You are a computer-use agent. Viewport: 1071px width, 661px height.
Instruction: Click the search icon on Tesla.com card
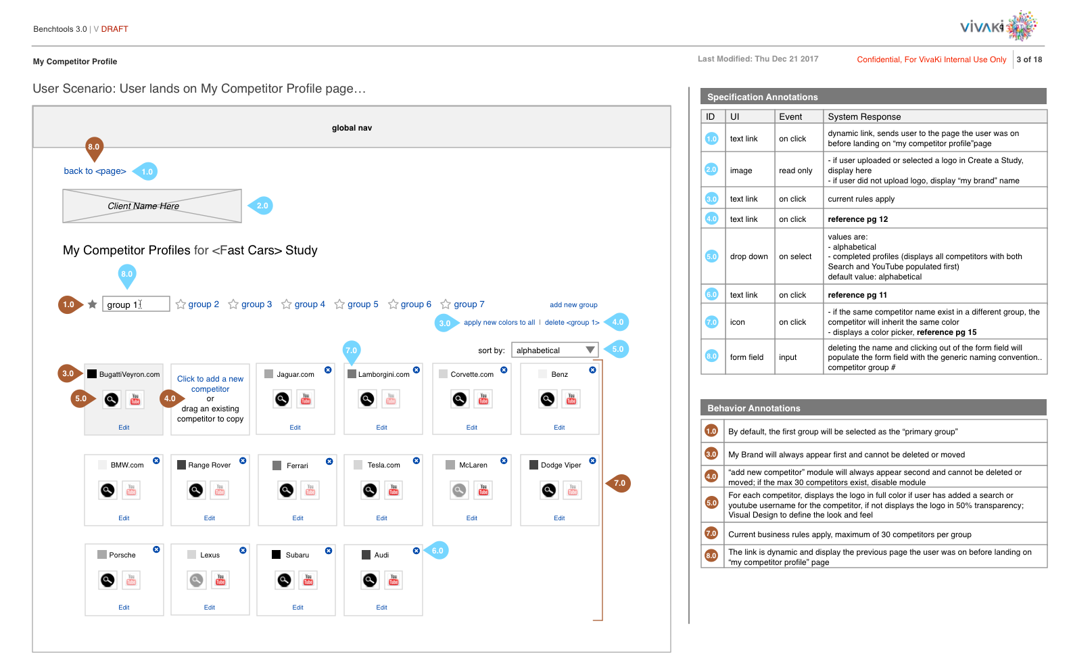point(370,490)
